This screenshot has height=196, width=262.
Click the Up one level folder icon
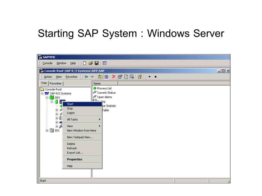coord(100,77)
